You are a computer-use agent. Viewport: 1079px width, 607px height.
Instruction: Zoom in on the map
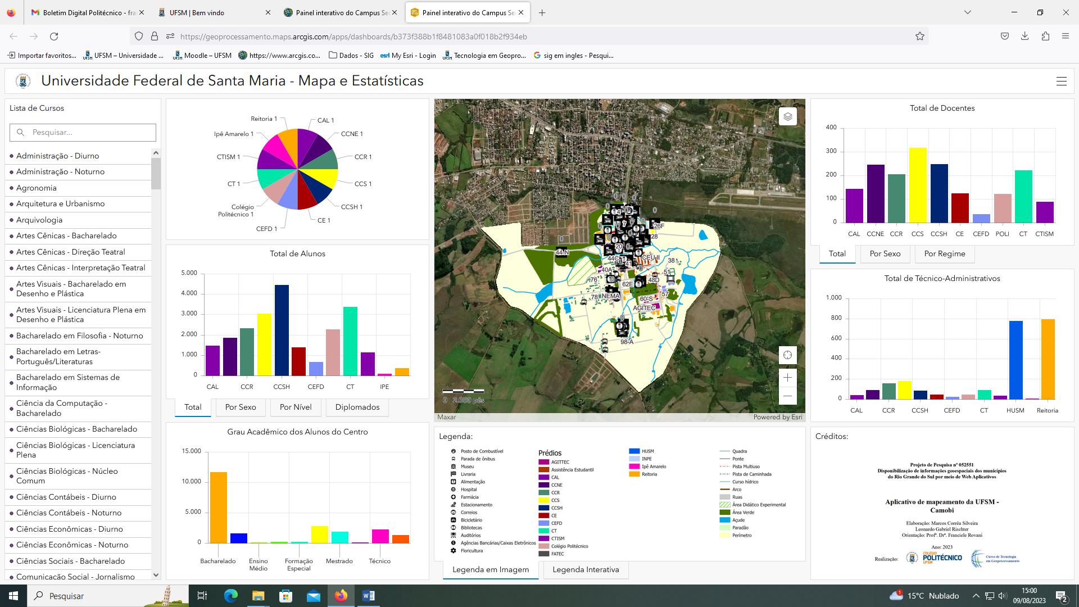[x=787, y=378]
